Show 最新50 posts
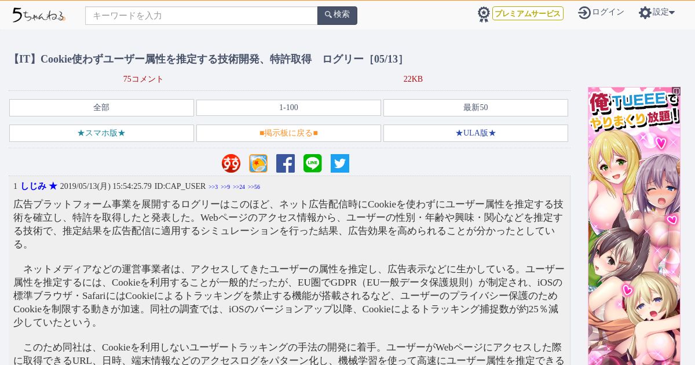This screenshot has height=365, width=695. pyautogui.click(x=475, y=108)
